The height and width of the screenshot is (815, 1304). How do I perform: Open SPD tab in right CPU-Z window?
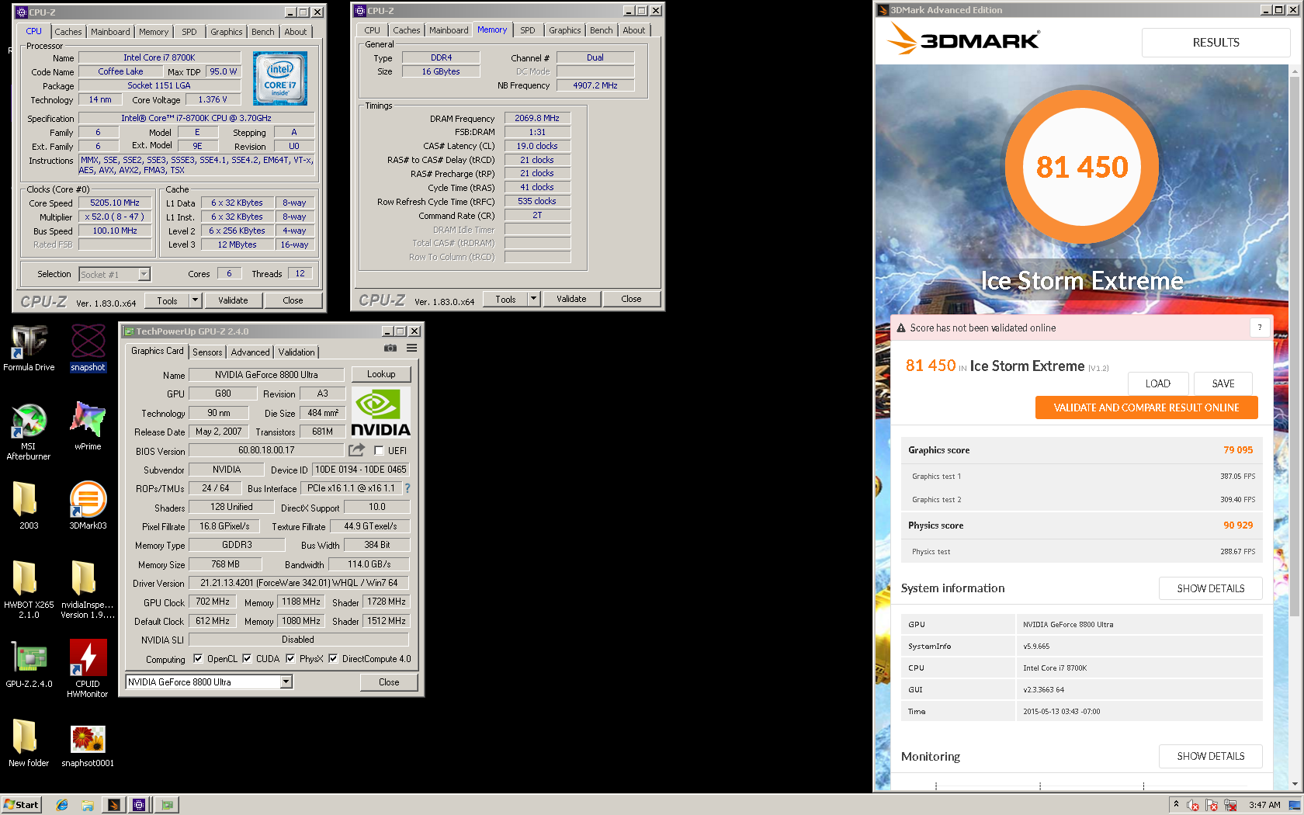528,30
